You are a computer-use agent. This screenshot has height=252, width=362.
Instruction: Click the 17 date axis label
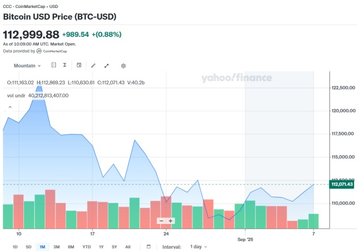[x=92, y=234]
